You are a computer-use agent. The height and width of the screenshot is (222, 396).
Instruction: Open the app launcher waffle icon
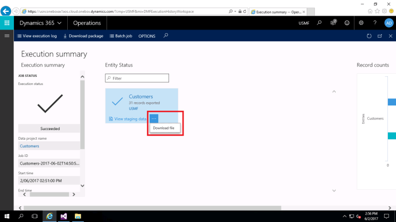coord(6,23)
